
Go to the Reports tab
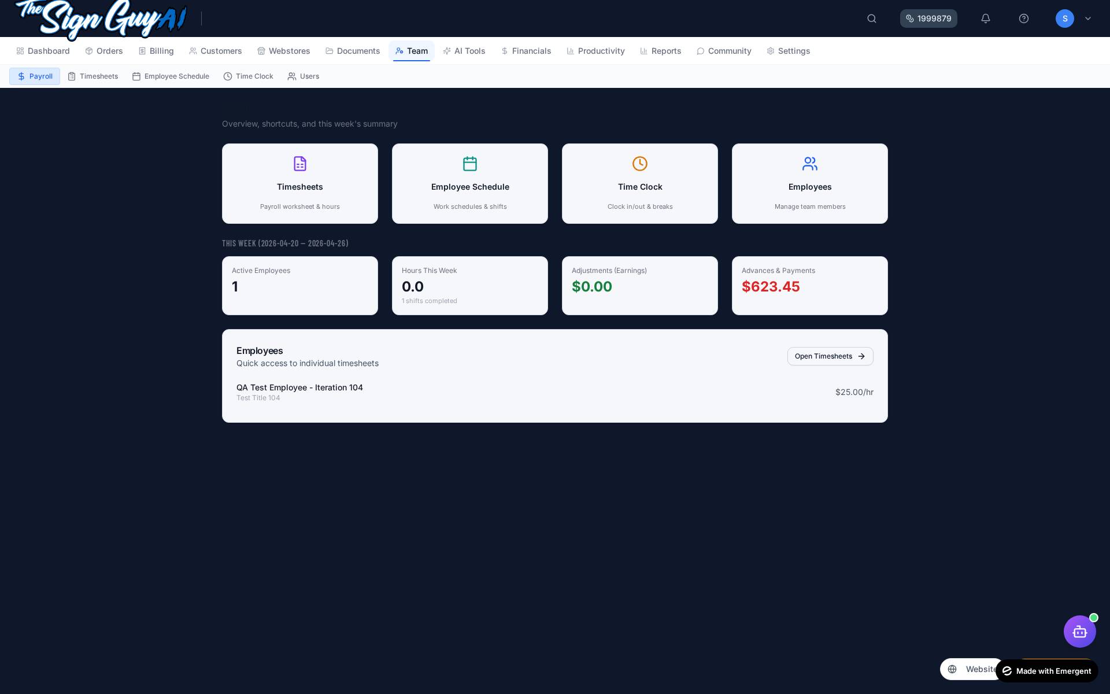(661, 51)
